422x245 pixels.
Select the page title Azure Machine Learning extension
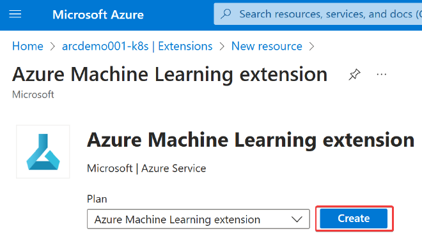click(170, 75)
